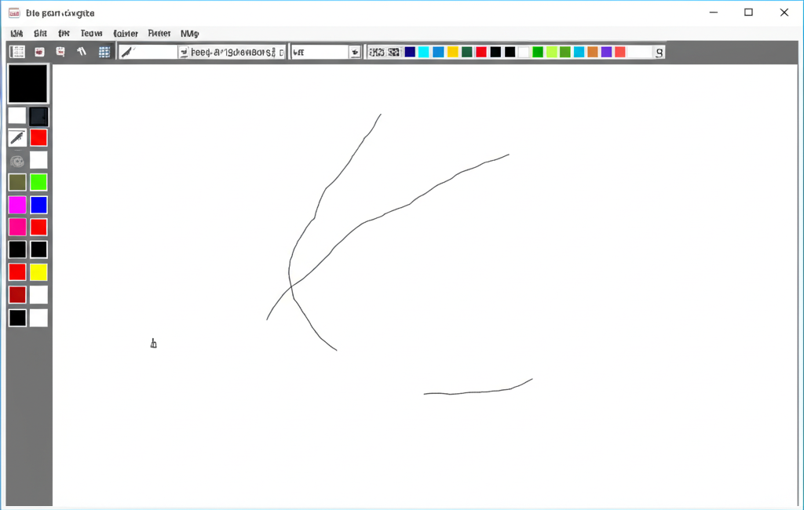The width and height of the screenshot is (804, 510).
Task: Select the gray spiral tool icon
Action: 17,161
